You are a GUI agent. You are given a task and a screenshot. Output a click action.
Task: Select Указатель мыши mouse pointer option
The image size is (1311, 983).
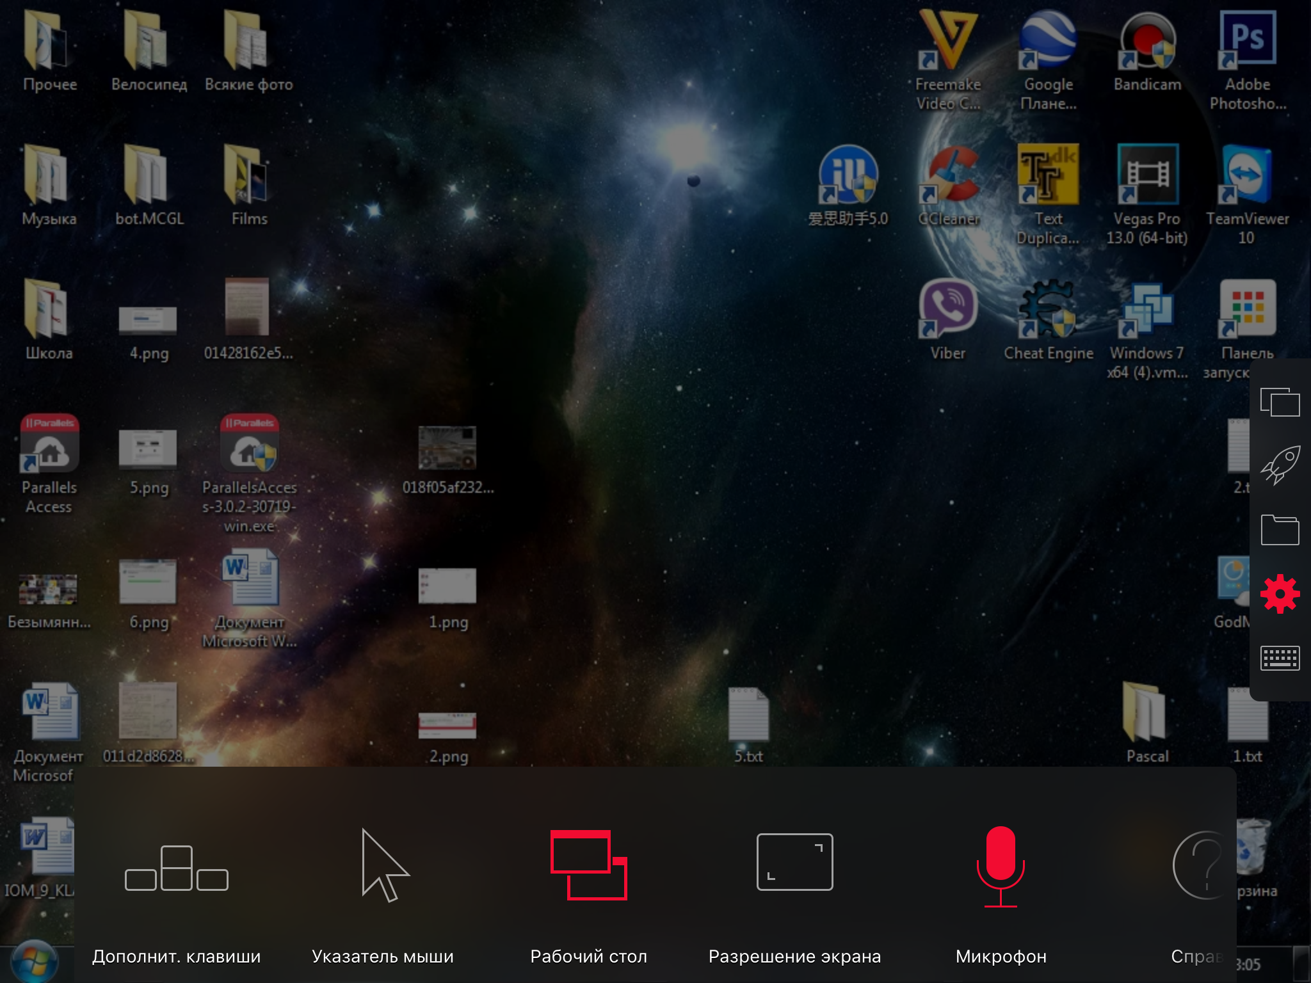383,865
